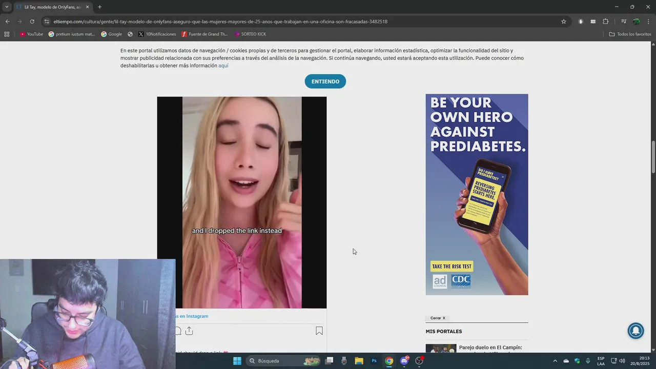View site information icon in address bar
The image size is (656, 369).
click(x=47, y=22)
